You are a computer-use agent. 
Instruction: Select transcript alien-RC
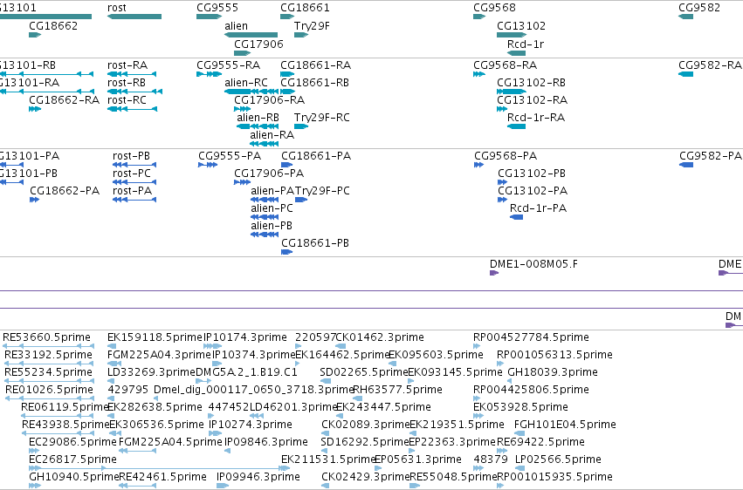[246, 83]
